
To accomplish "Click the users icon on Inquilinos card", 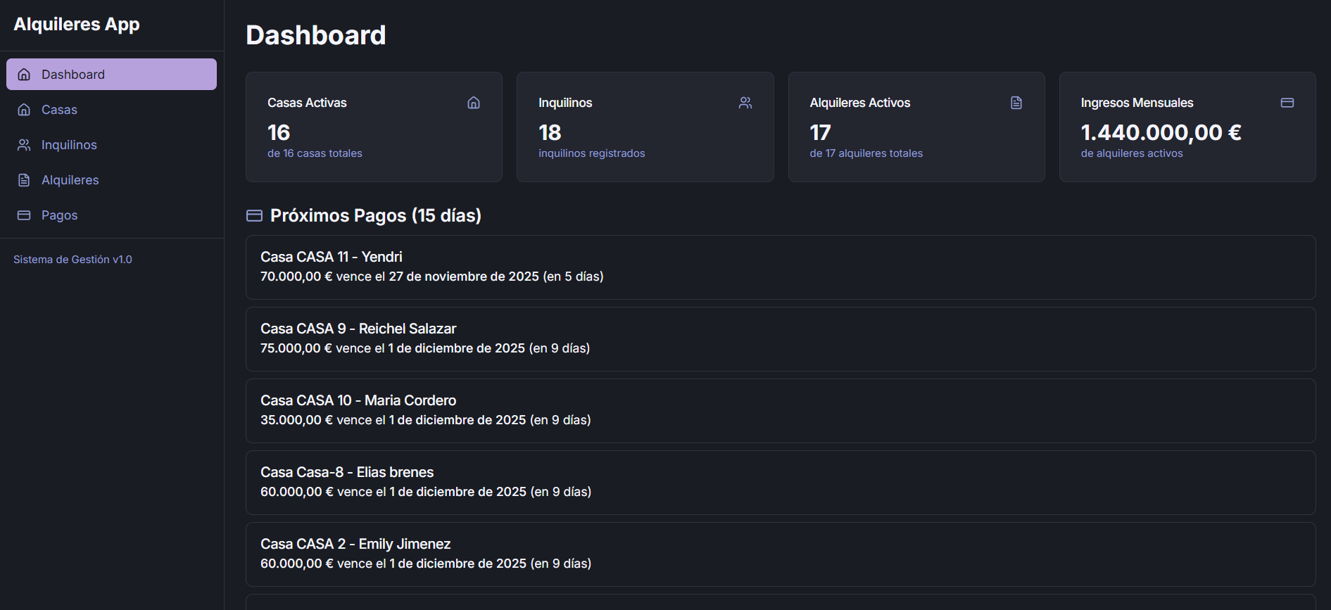I will [745, 103].
